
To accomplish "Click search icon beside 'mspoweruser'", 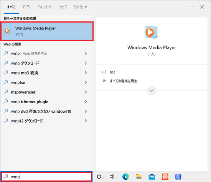I will point(6,92).
